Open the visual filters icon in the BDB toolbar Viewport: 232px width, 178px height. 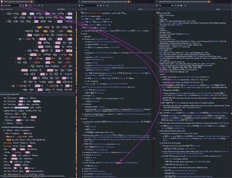tap(101, 5)
